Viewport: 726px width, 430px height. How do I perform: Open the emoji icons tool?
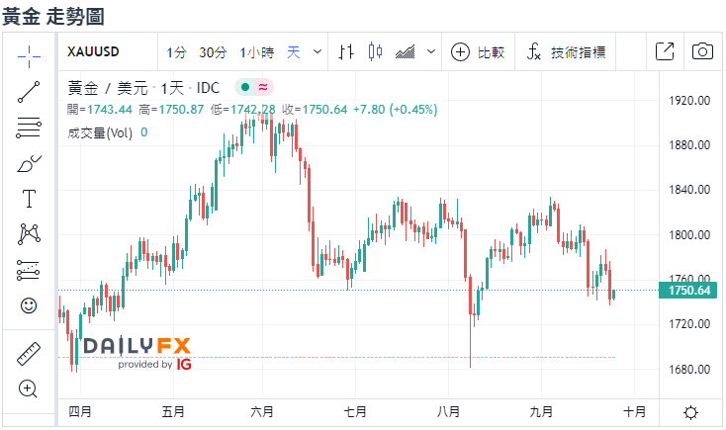click(x=29, y=305)
